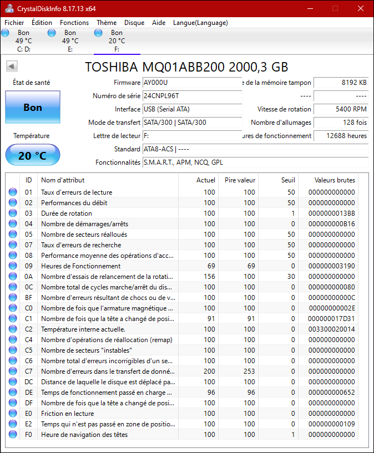The image size is (374, 453).
Task: Click status orb for attribute C2 temperature
Action: 13,329
